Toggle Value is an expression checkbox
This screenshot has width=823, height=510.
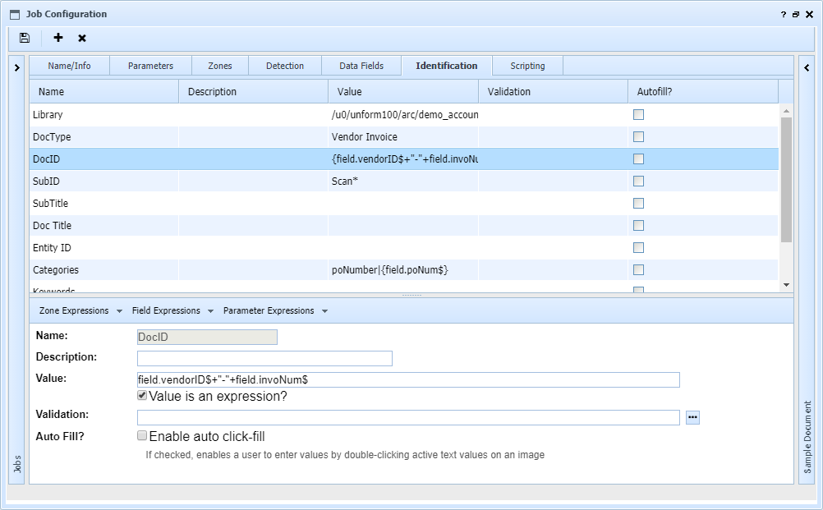(x=142, y=395)
